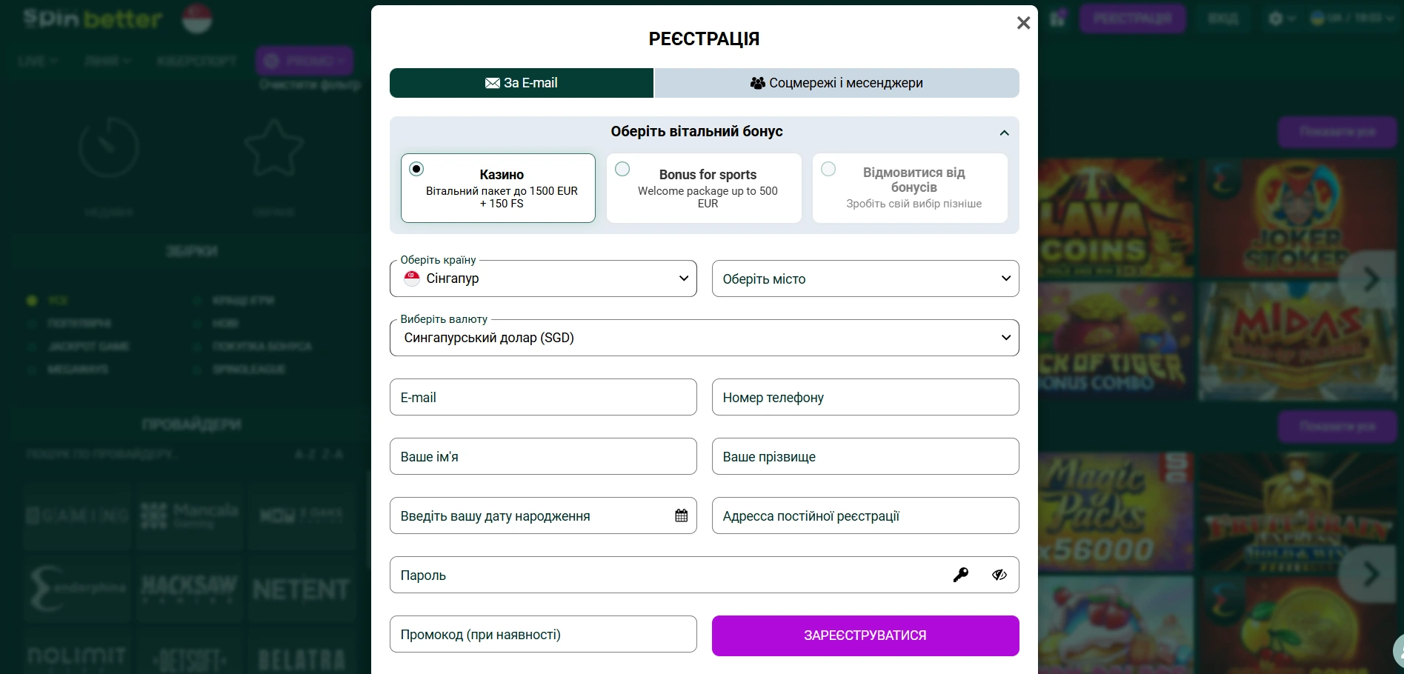This screenshot has width=1404, height=674.
Task: Click the Singapore flag in country selector
Action: coord(412,278)
